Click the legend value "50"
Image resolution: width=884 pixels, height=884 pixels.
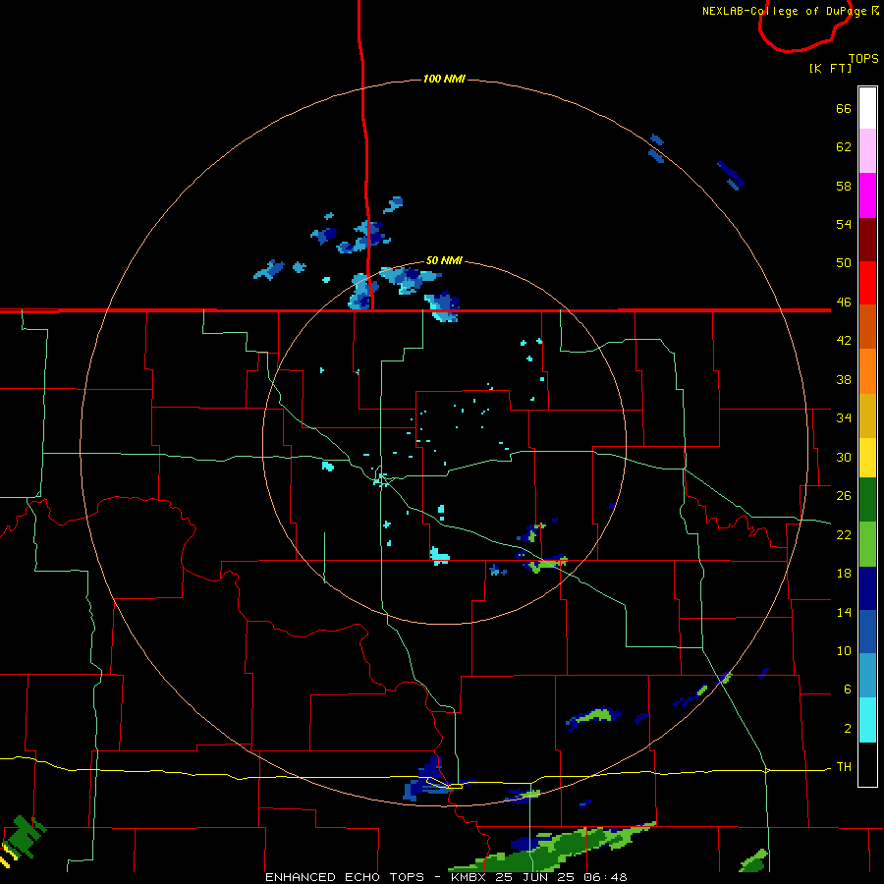(x=844, y=263)
